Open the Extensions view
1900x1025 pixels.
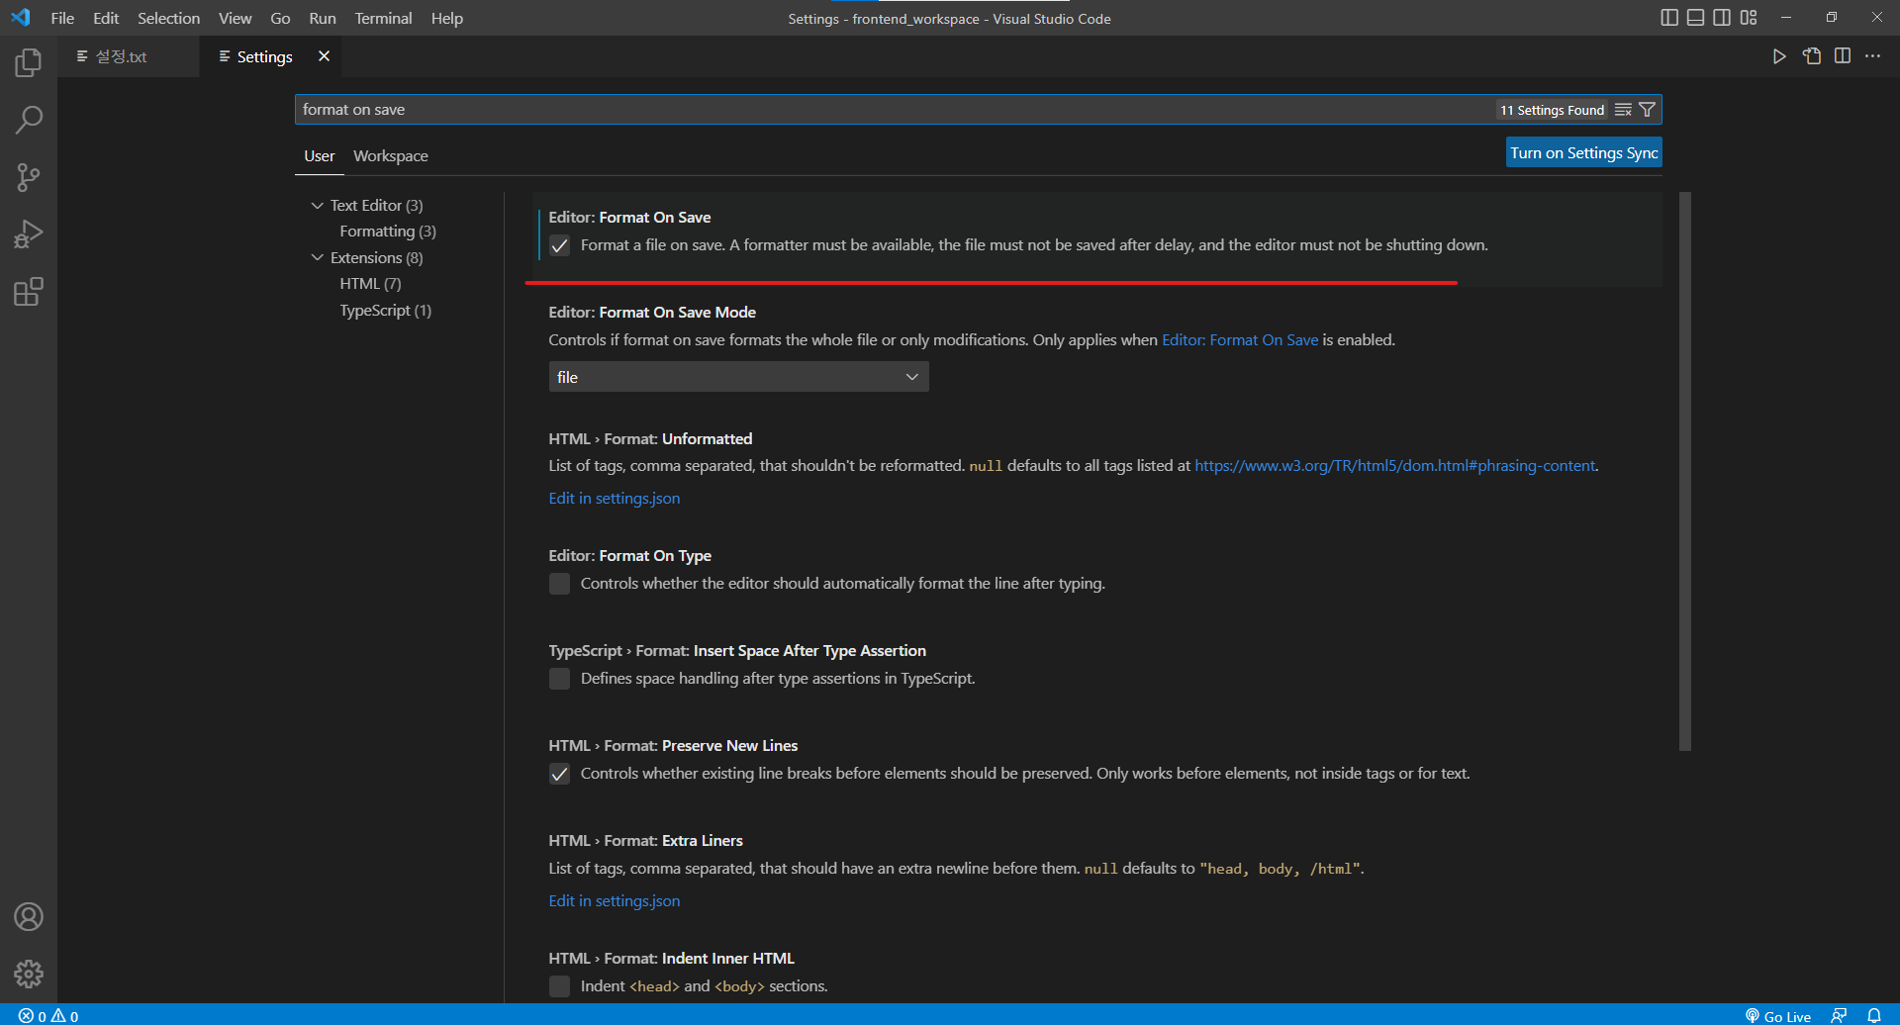pos(29,292)
